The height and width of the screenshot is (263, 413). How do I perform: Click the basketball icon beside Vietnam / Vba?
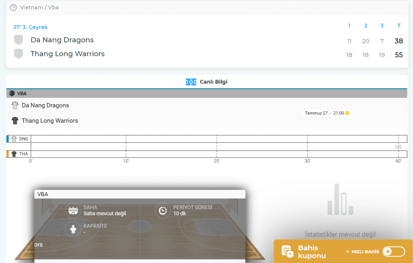click(x=13, y=7)
